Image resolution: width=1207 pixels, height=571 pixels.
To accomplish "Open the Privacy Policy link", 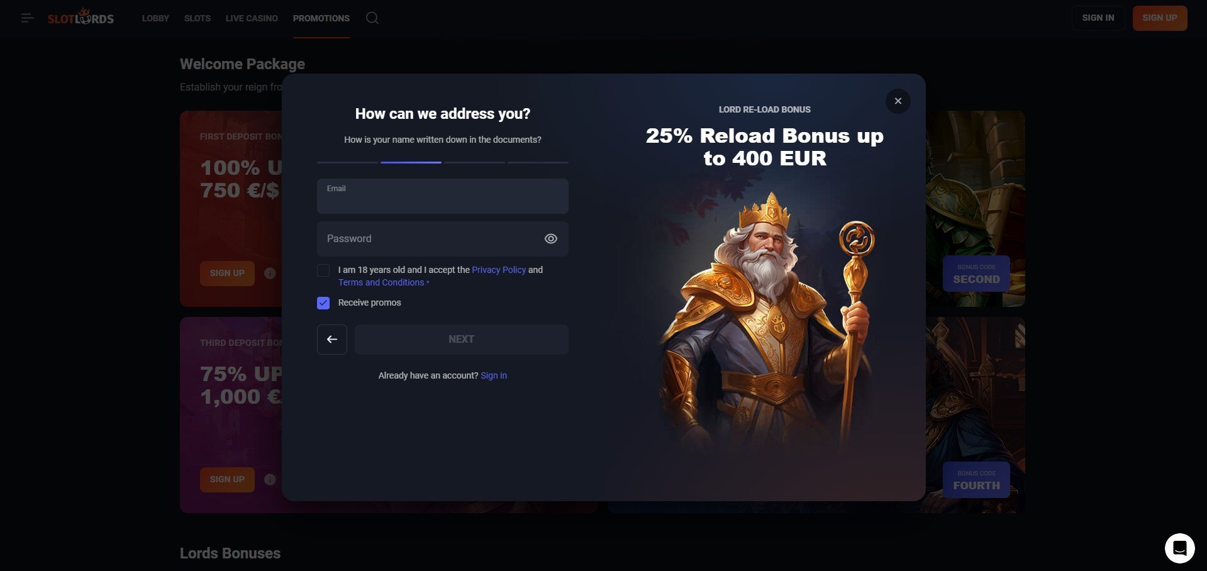I will (499, 270).
